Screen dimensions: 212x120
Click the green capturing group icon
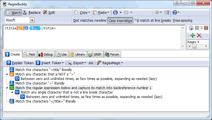click(x=12, y=88)
